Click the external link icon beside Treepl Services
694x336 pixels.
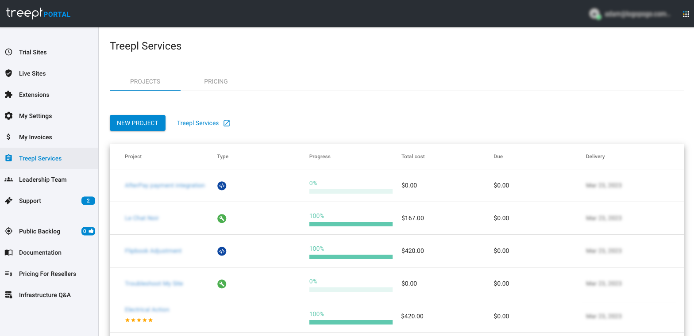[227, 123]
